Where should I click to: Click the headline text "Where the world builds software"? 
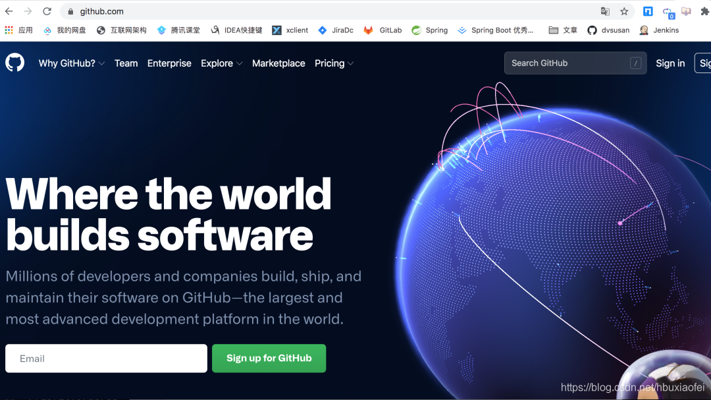[x=169, y=214]
